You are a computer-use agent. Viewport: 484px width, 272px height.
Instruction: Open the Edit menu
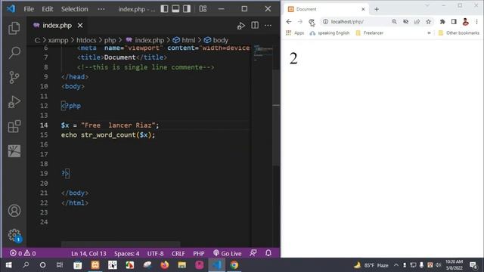47,9
